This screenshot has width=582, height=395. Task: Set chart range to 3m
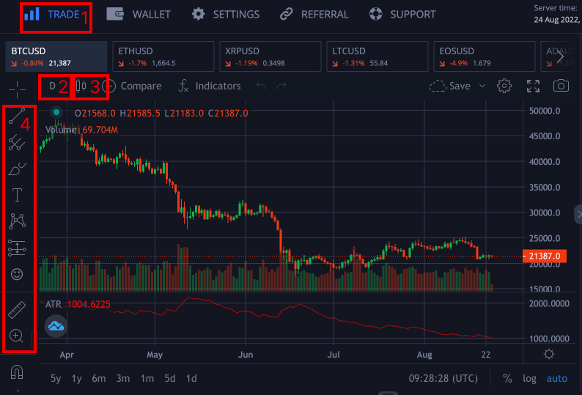click(x=122, y=379)
